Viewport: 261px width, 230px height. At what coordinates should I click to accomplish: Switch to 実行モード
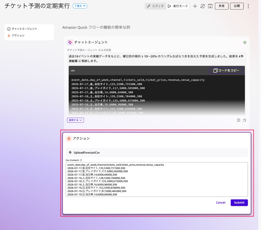[x=178, y=6]
